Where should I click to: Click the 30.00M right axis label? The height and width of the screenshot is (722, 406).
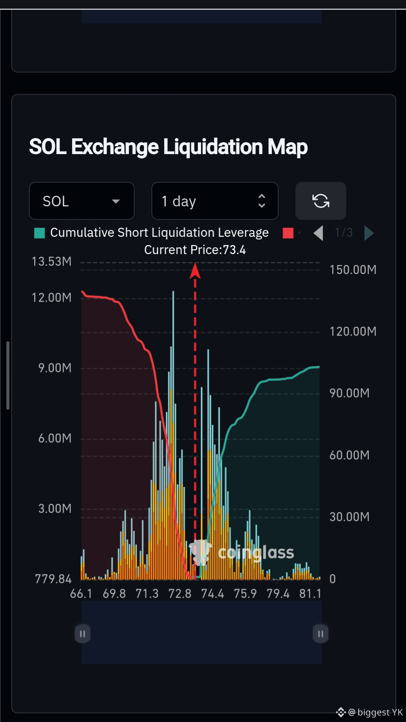(x=350, y=517)
